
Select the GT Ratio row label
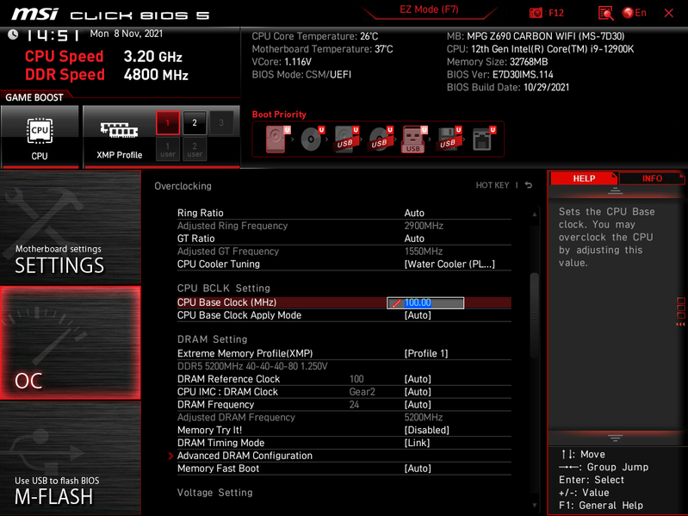[195, 239]
